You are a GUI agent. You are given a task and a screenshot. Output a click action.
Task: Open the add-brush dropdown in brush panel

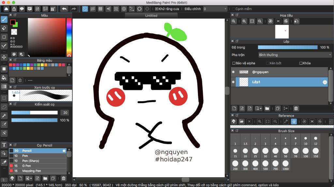(x=29, y=178)
